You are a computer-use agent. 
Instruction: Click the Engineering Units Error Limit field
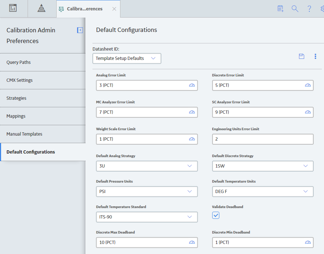tap(263, 139)
